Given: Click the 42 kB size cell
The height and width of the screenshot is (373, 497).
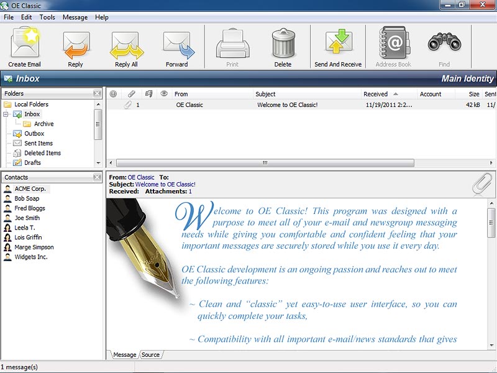Looking at the screenshot, I should (x=473, y=104).
